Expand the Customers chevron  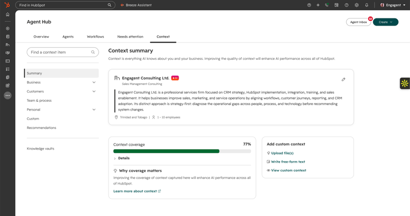click(x=94, y=91)
